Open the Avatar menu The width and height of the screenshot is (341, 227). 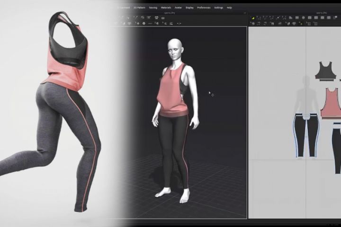pos(178,8)
